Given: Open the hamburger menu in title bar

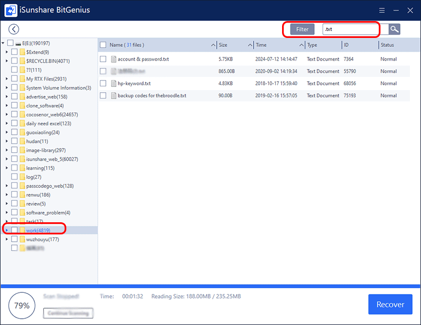Looking at the screenshot, I should pyautogui.click(x=381, y=10).
